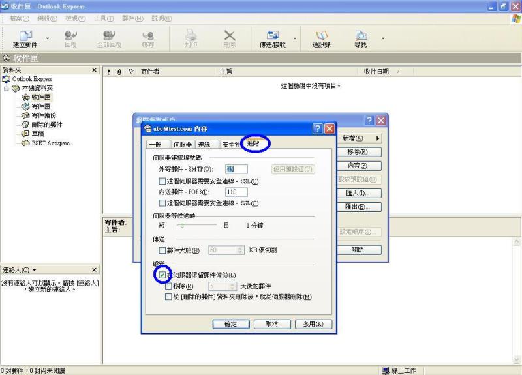
Task: Toggle 在伺服器保留郵件備份(L) checkbox
Action: tap(162, 275)
